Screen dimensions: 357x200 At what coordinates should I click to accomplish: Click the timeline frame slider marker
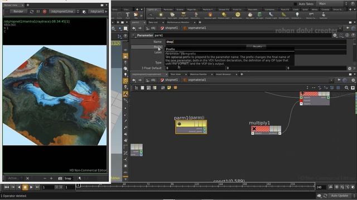[78, 186]
